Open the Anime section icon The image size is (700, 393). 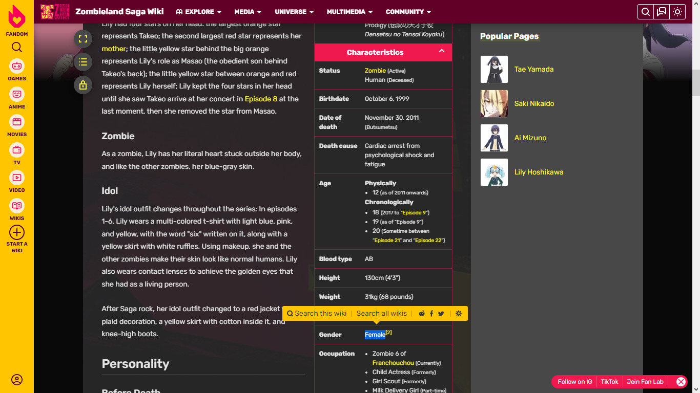[x=17, y=95]
